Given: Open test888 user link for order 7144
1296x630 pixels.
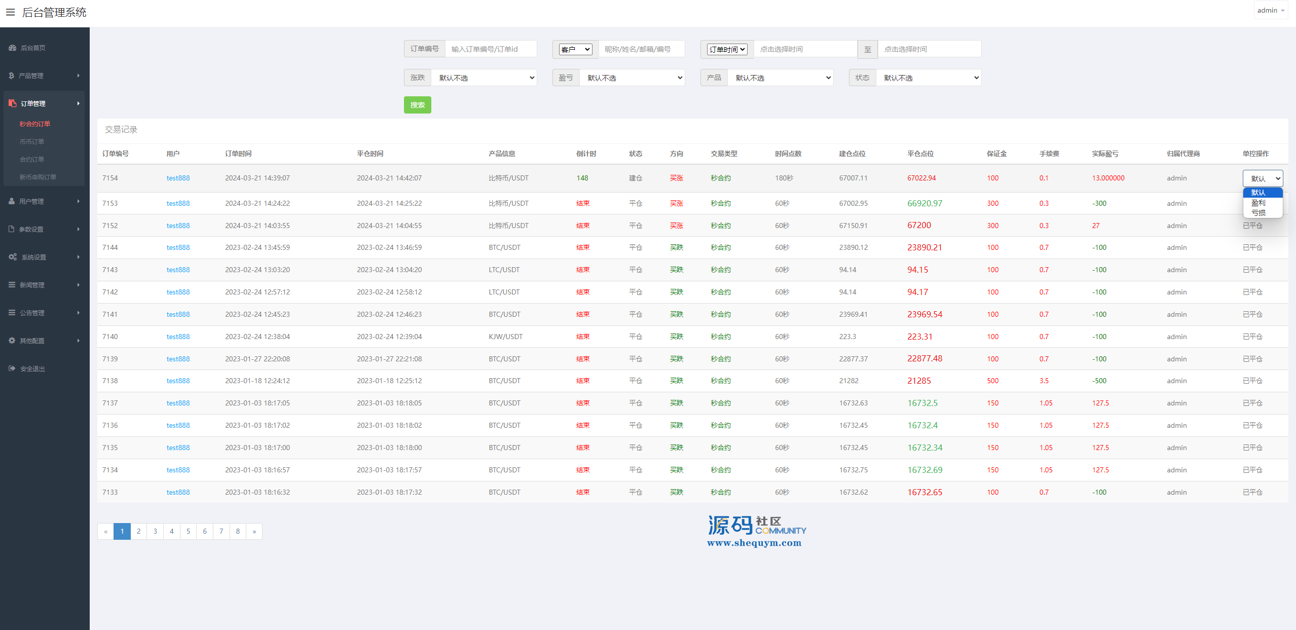Looking at the screenshot, I should coord(178,247).
